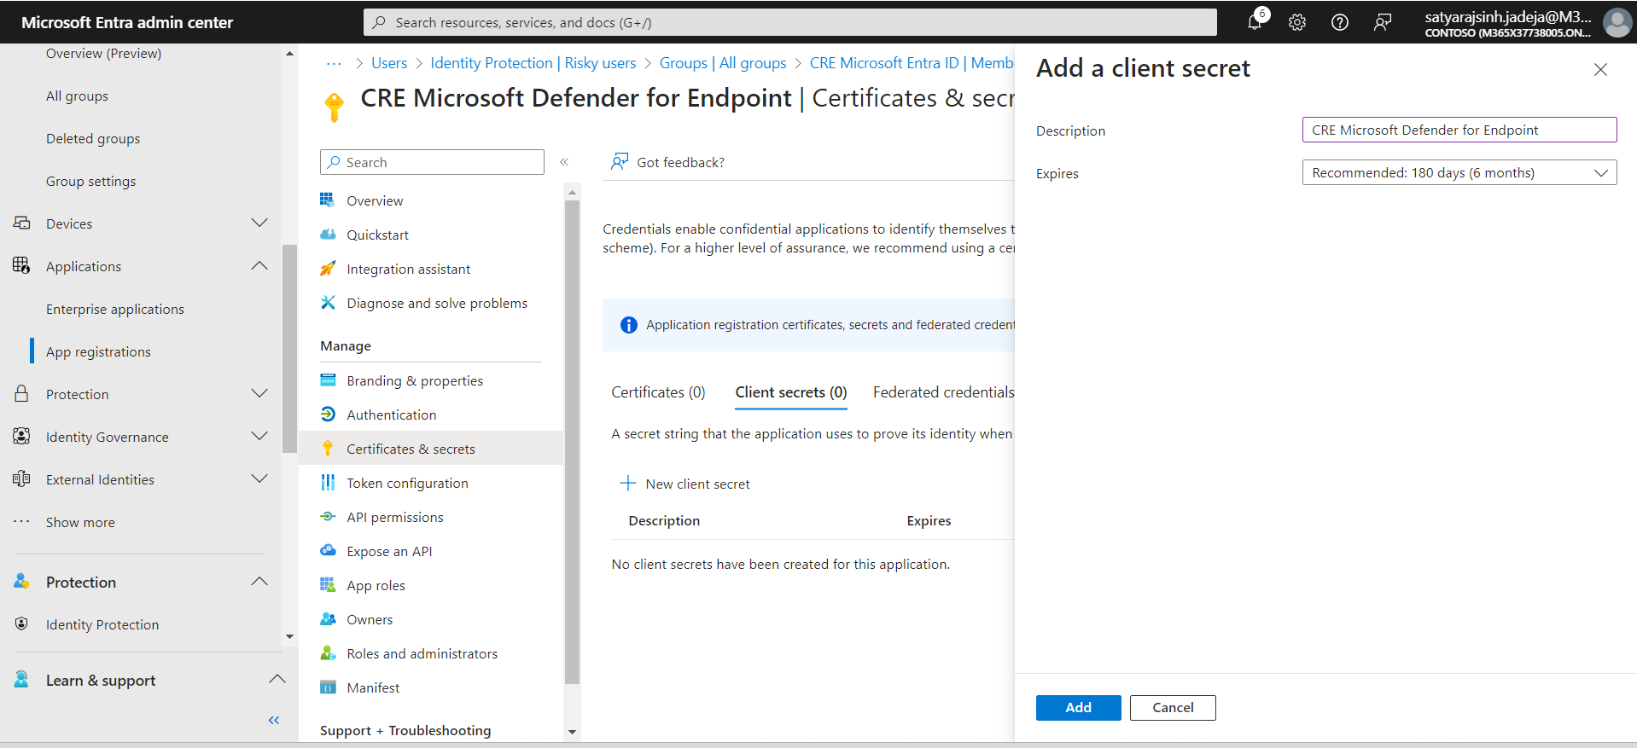Viewport: 1637px width, 748px height.
Task: Click the Roles and administrators icon
Action: click(x=328, y=653)
